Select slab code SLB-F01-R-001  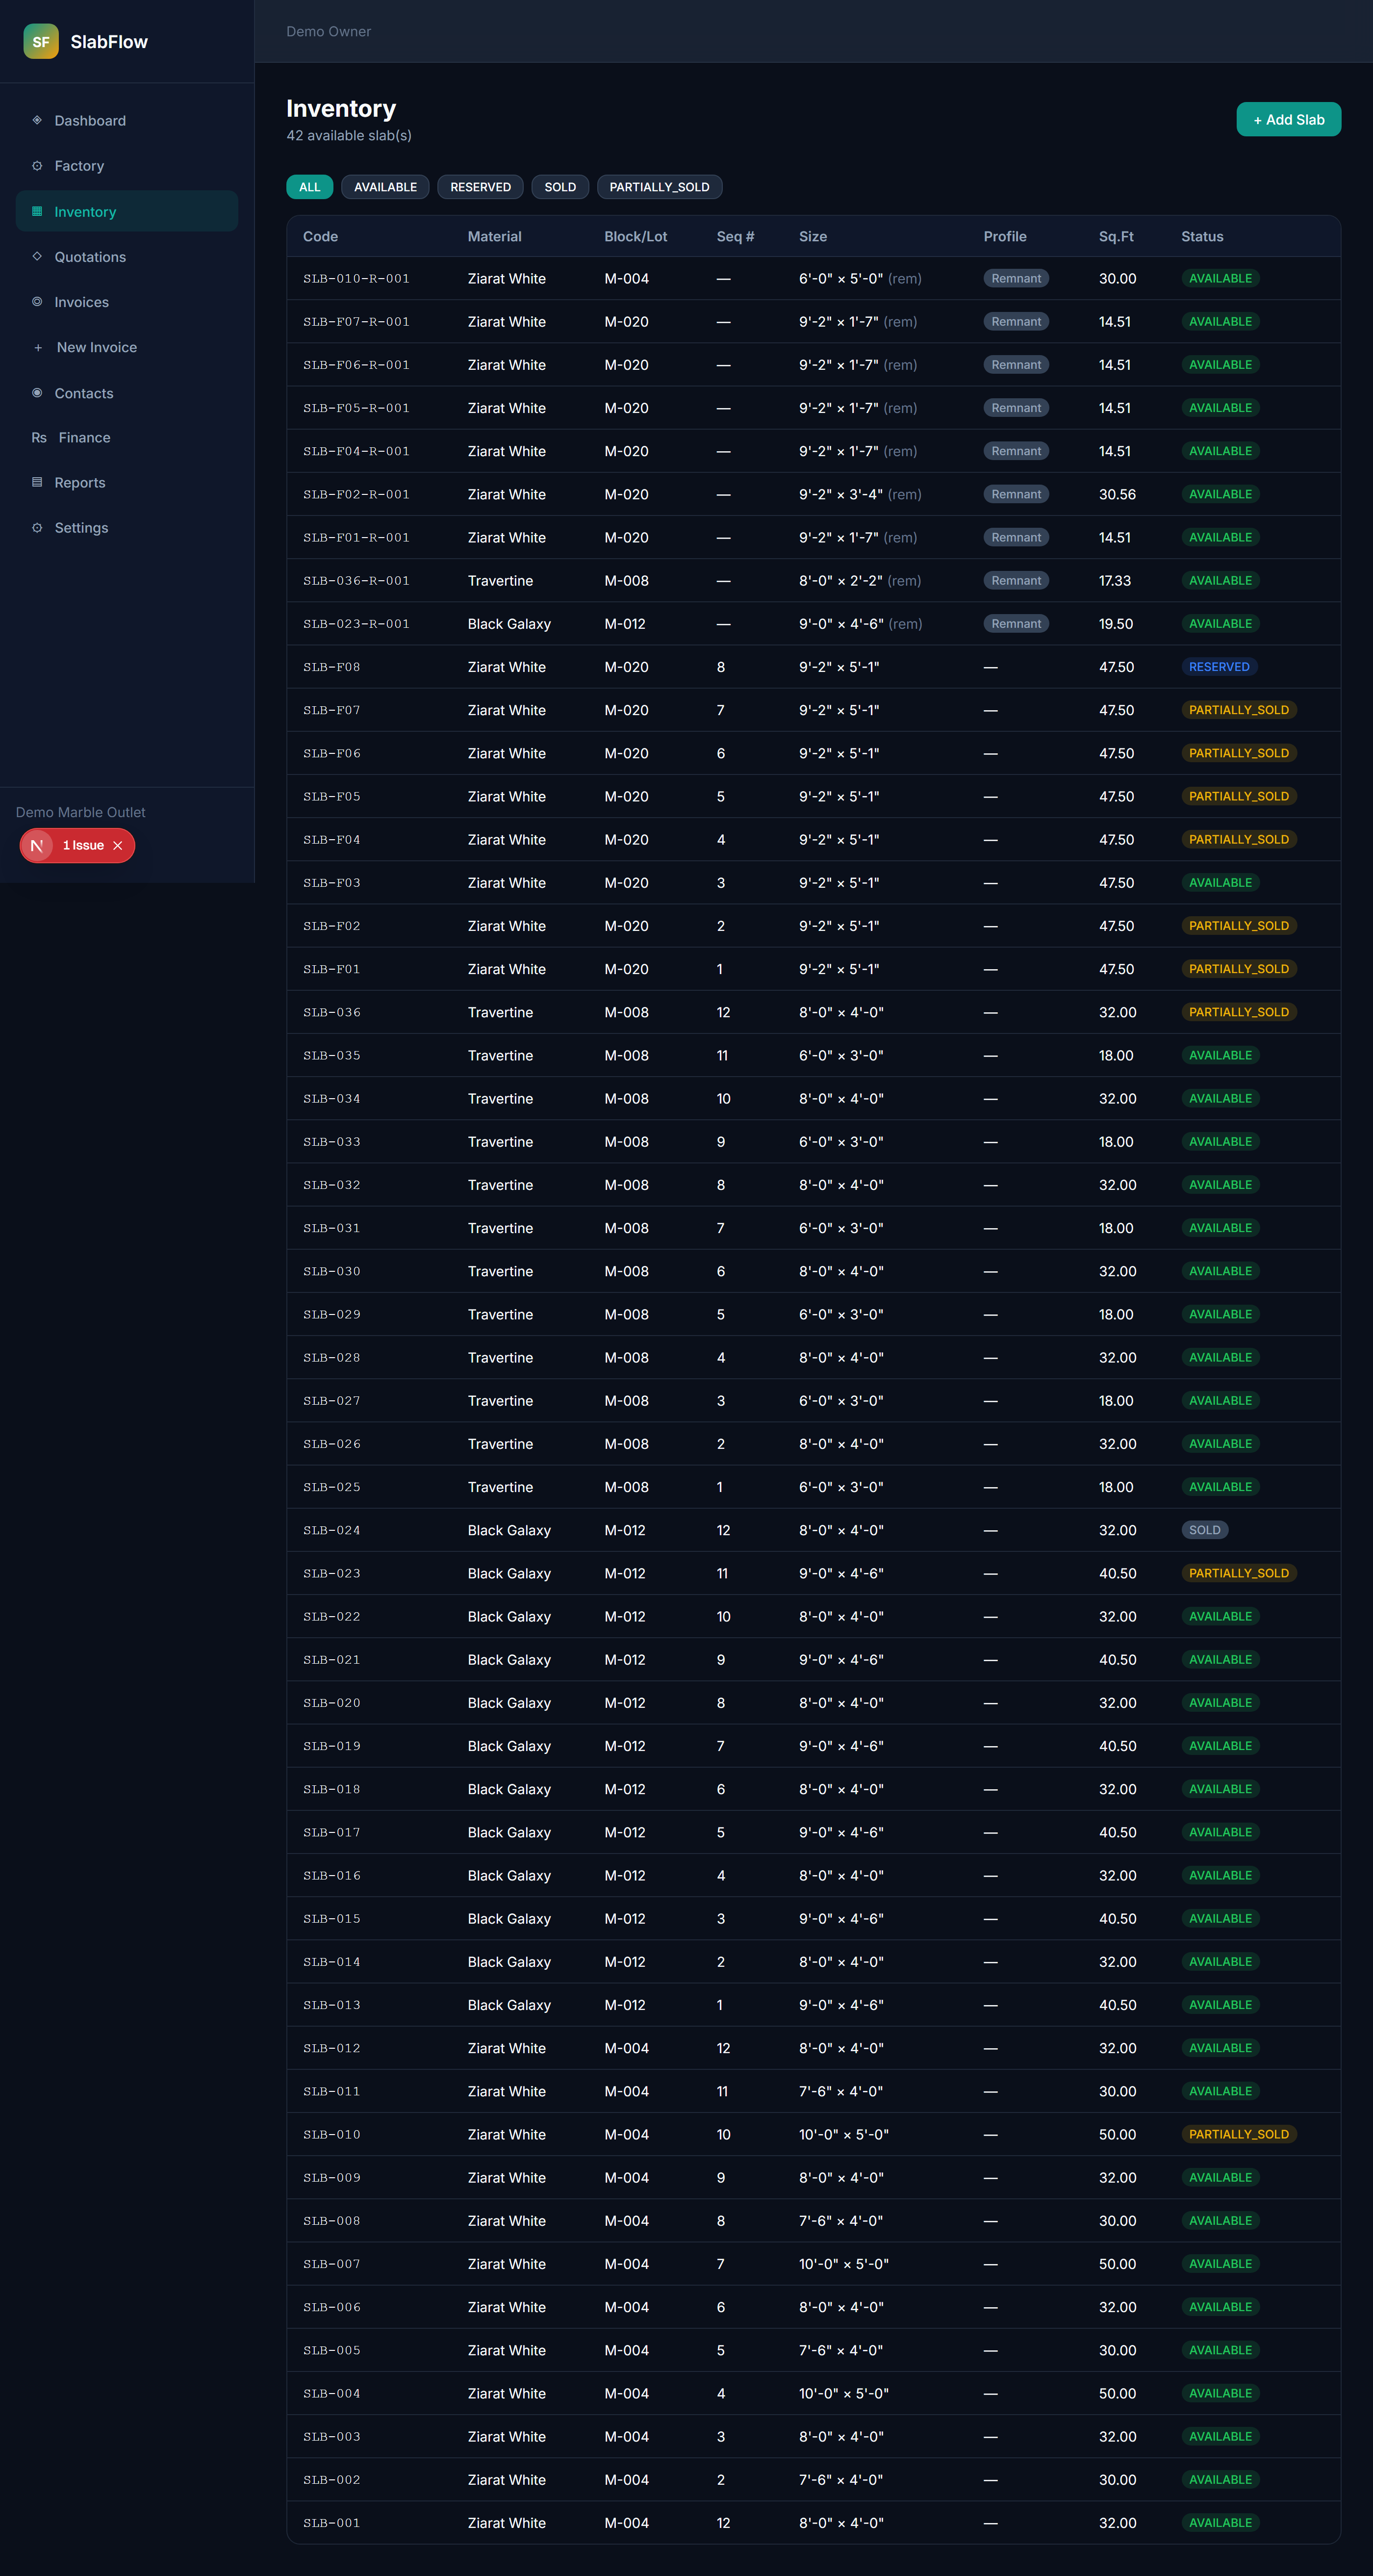[x=356, y=538]
